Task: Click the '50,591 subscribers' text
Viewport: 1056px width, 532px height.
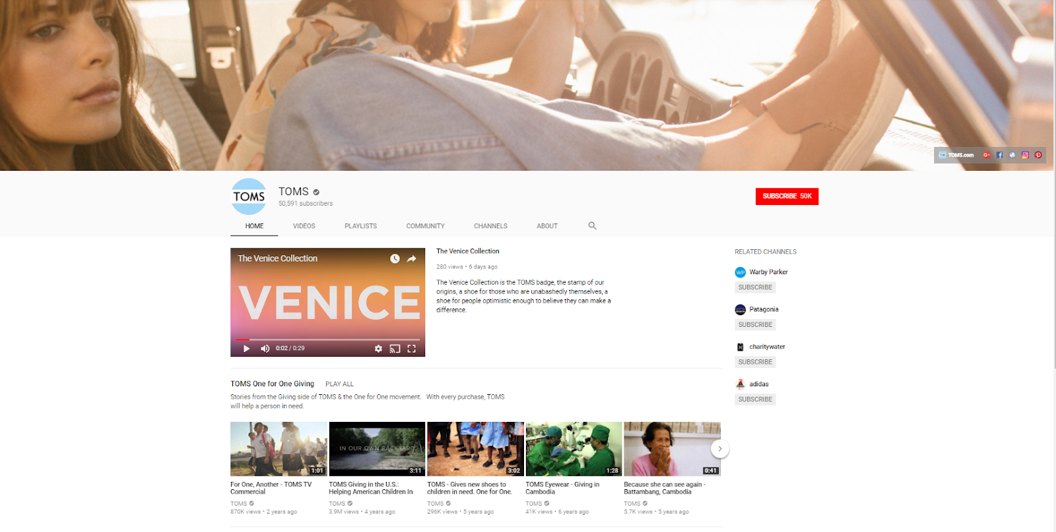Action: pos(306,204)
